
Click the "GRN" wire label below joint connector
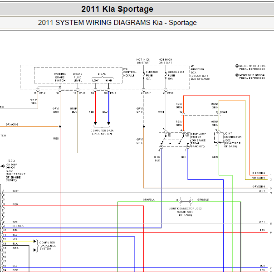(x=215, y=157)
